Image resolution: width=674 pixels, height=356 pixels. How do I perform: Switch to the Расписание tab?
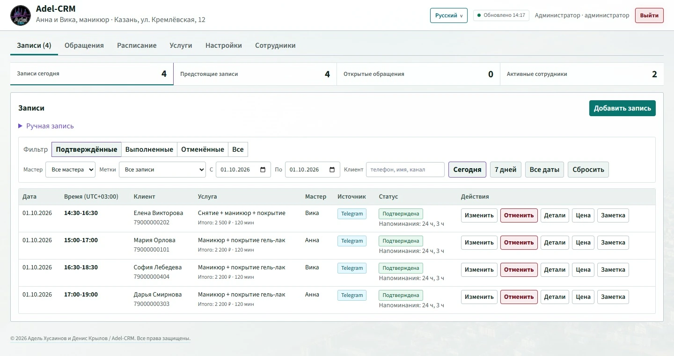(x=137, y=45)
